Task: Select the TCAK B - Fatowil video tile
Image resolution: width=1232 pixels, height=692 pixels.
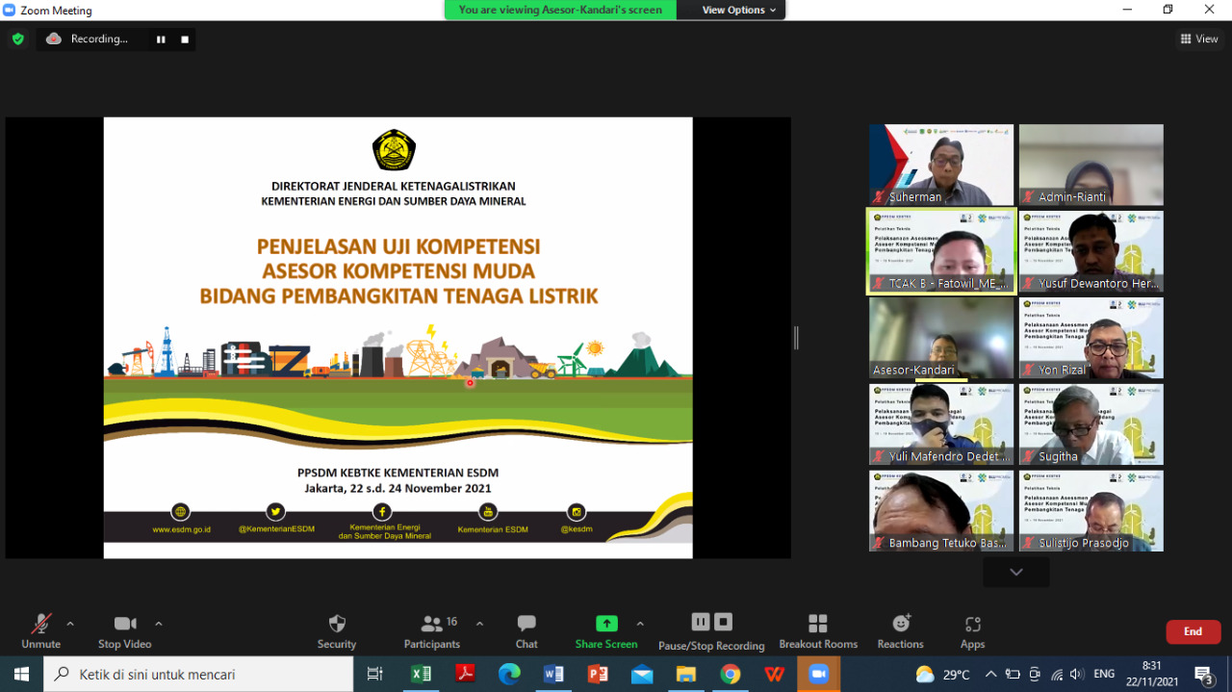Action: [941, 251]
